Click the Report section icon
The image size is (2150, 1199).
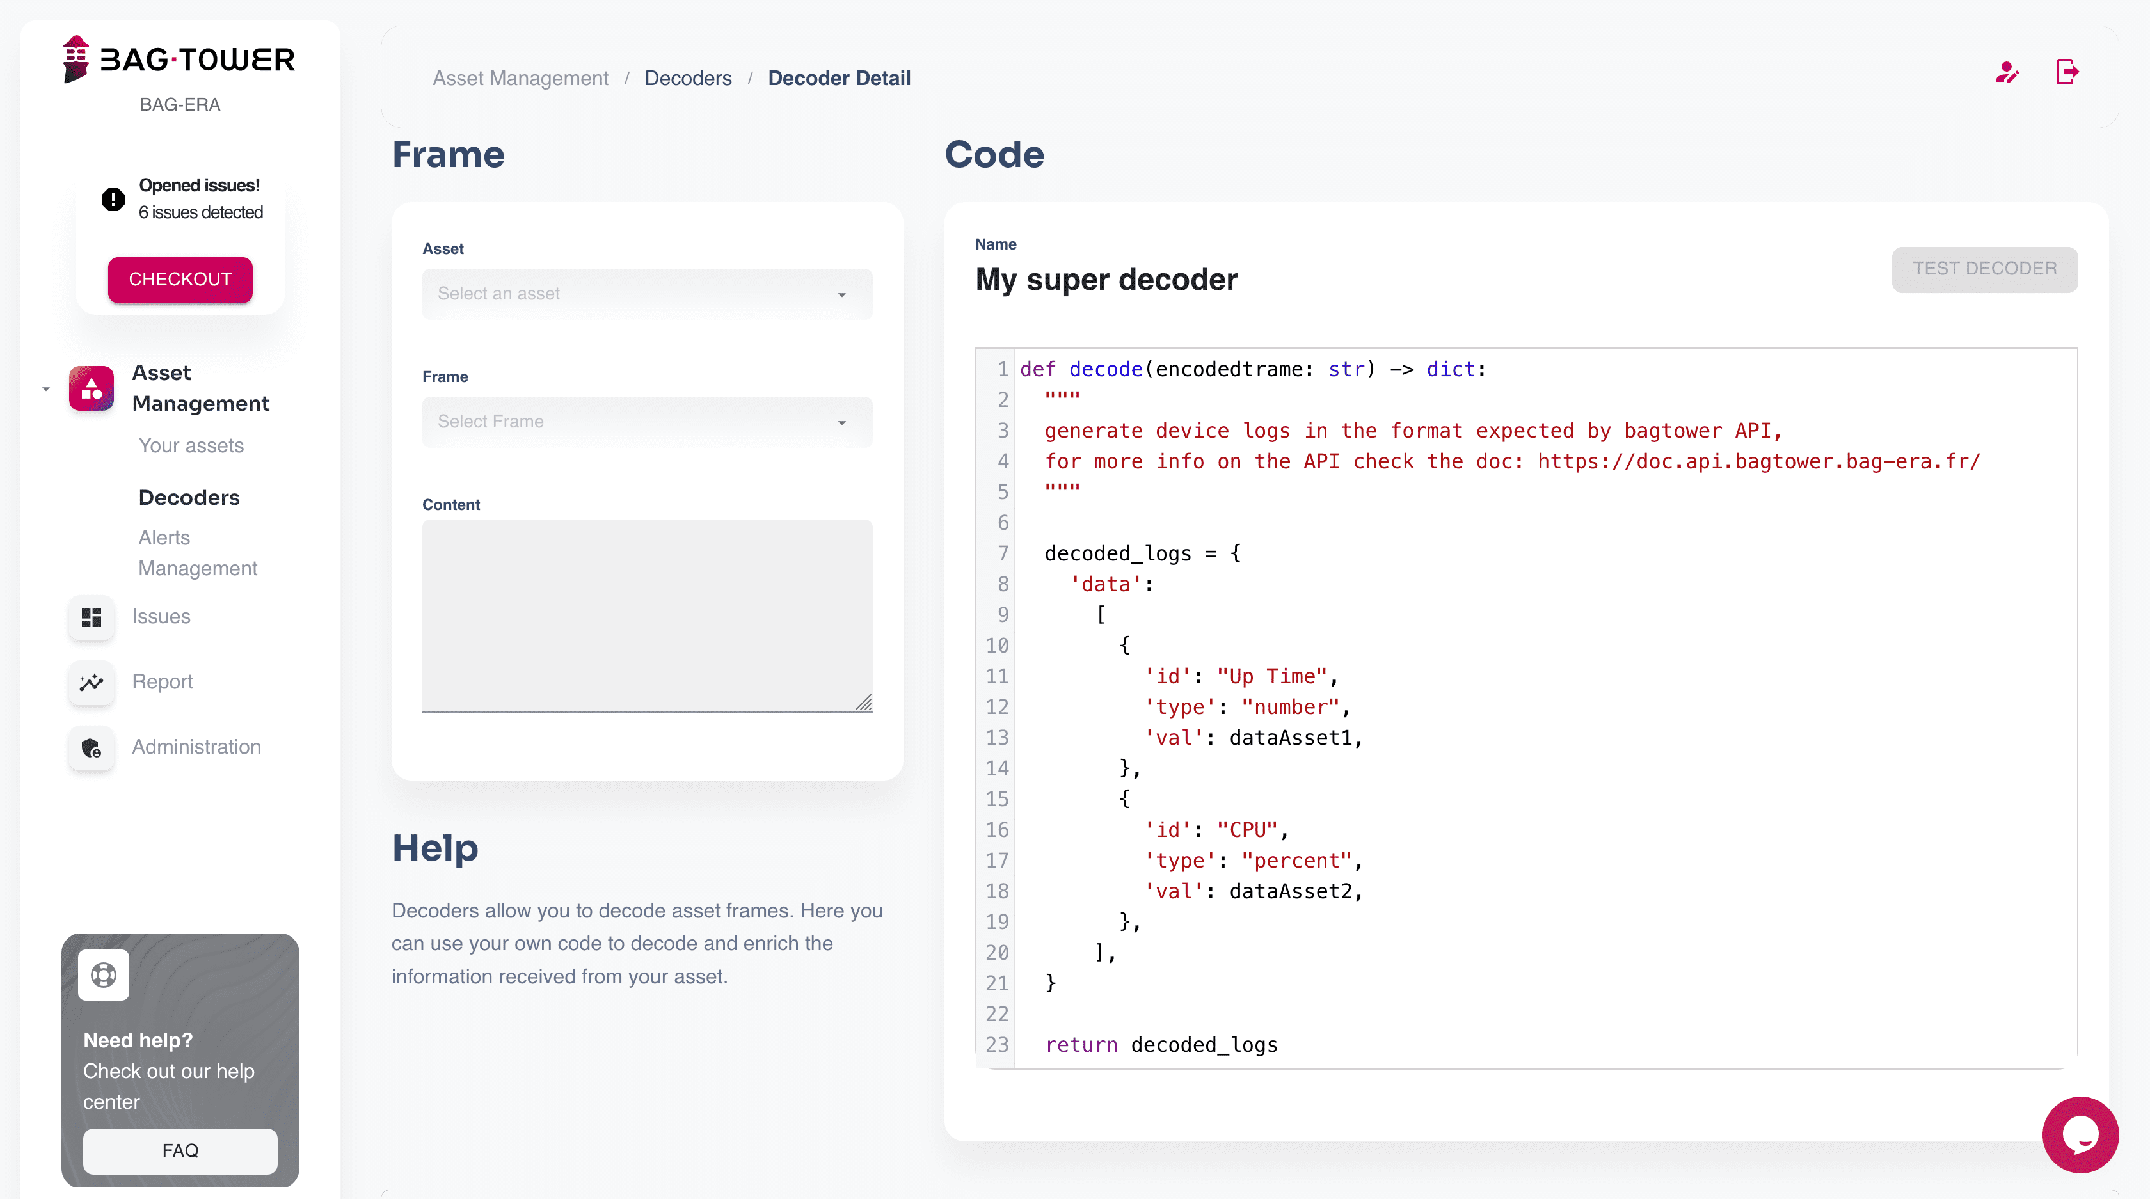pos(92,681)
